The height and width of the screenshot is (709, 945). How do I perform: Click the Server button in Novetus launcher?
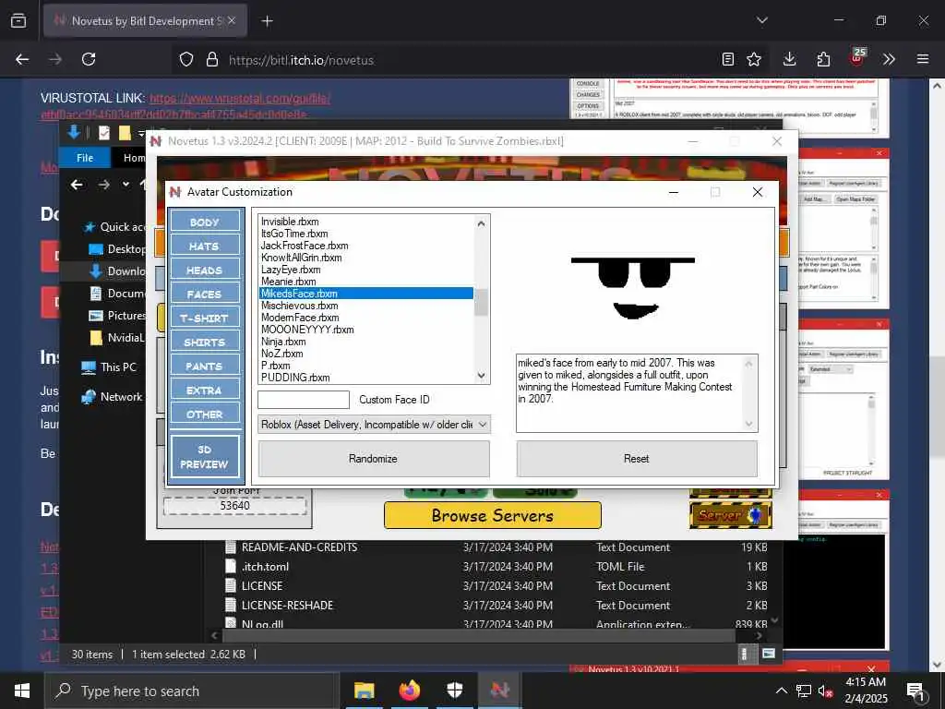(731, 515)
